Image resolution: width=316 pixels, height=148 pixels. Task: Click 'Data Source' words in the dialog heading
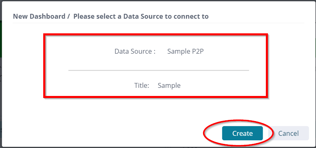143,16
